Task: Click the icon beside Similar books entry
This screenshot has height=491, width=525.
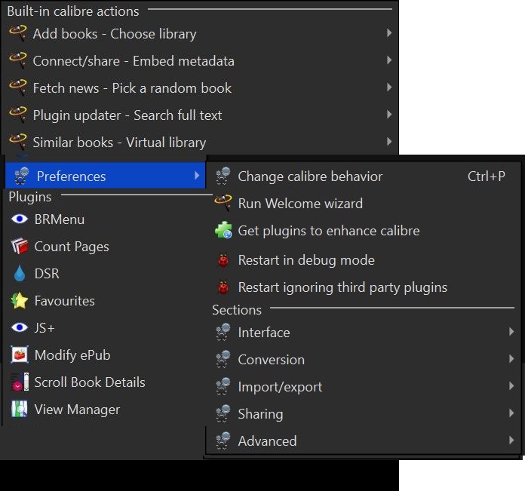Action: (18, 142)
